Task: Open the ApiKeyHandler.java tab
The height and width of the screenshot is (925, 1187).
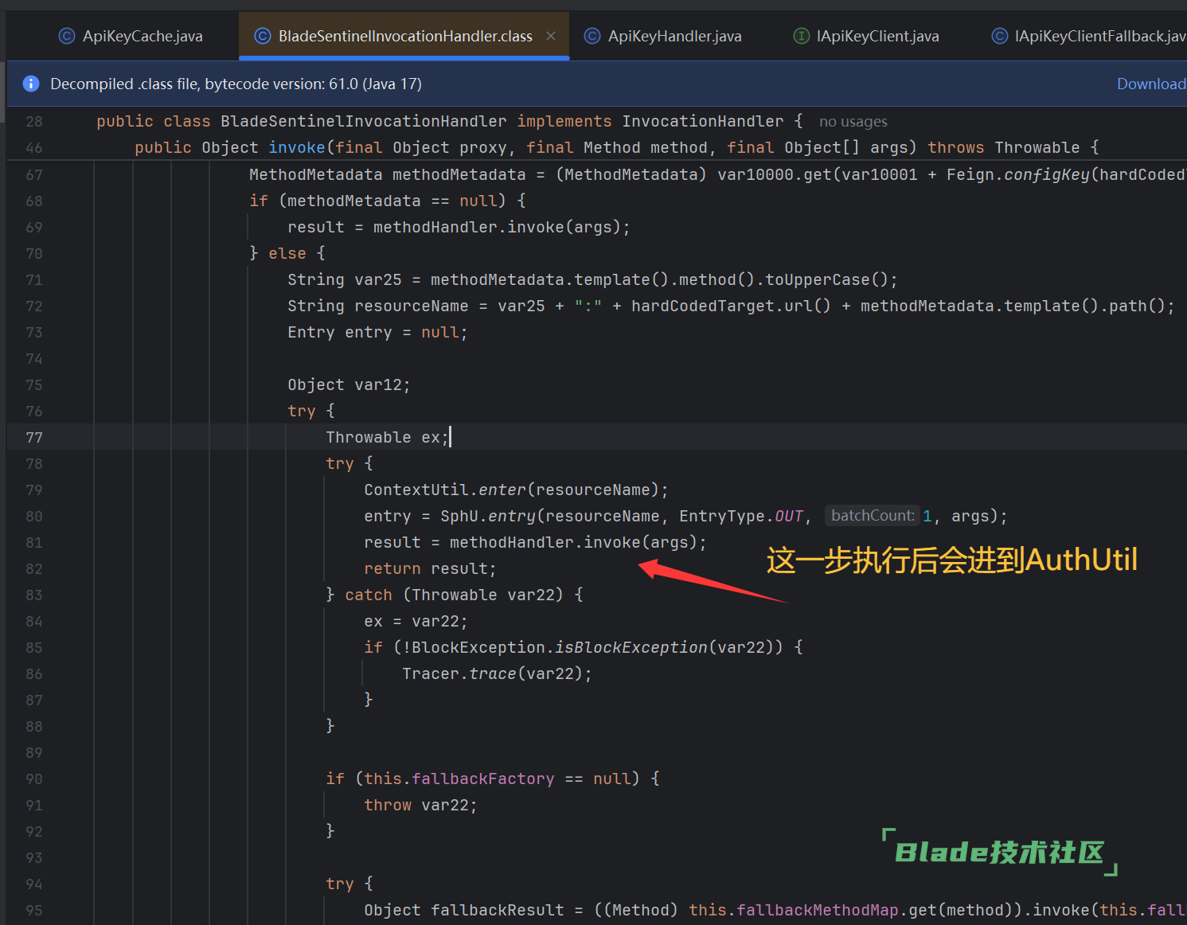Action: click(x=674, y=36)
